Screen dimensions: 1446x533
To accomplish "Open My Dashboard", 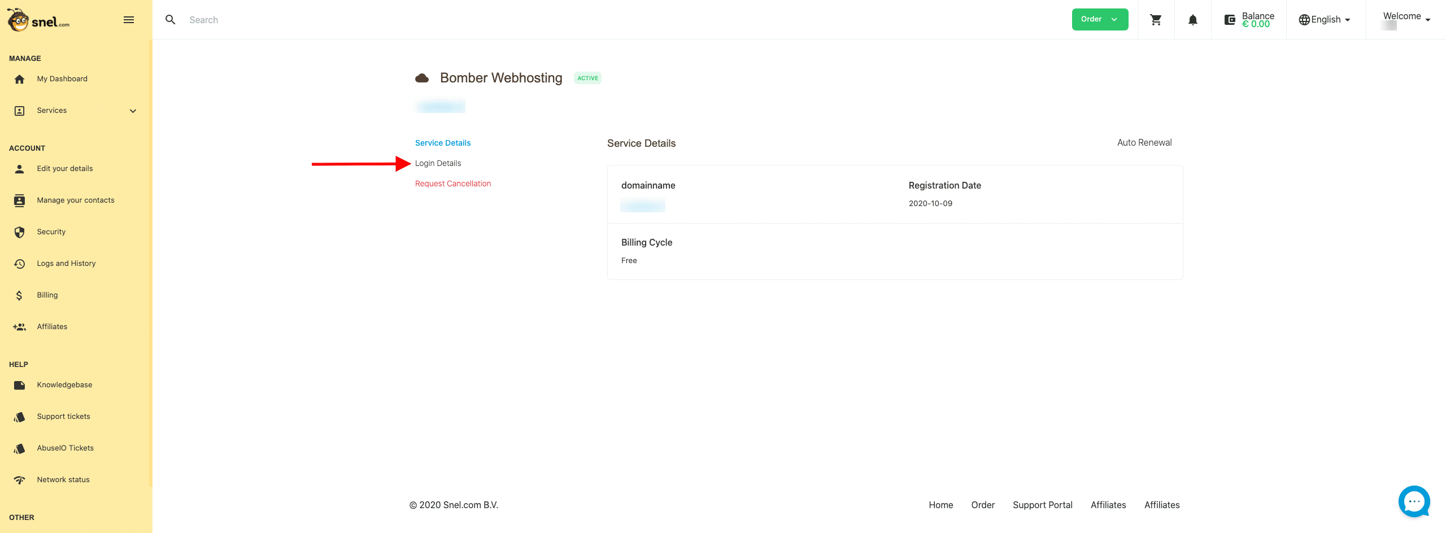I will [x=62, y=79].
